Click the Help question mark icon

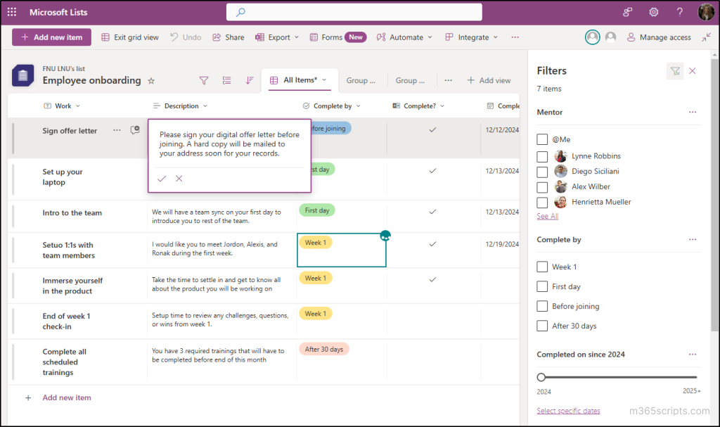point(679,12)
